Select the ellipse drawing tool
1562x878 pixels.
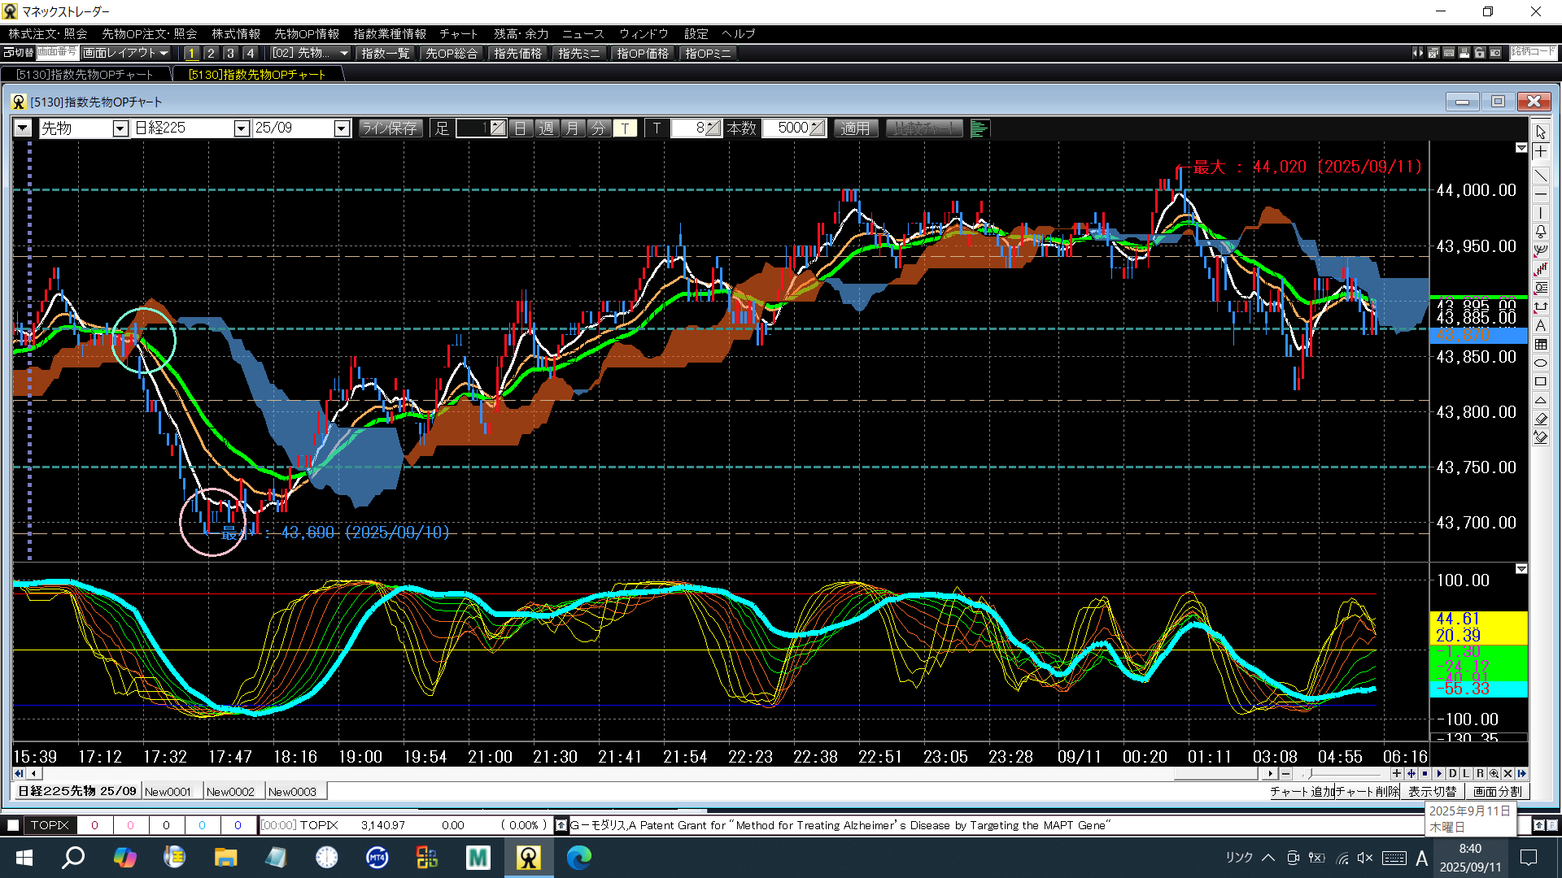(1540, 363)
